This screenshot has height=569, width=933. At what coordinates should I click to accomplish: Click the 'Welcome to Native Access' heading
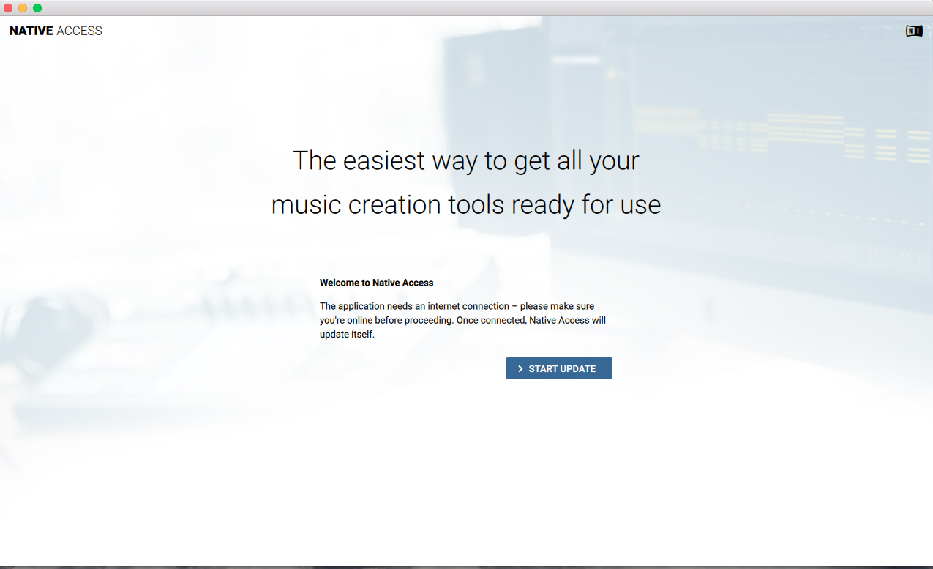click(x=376, y=283)
